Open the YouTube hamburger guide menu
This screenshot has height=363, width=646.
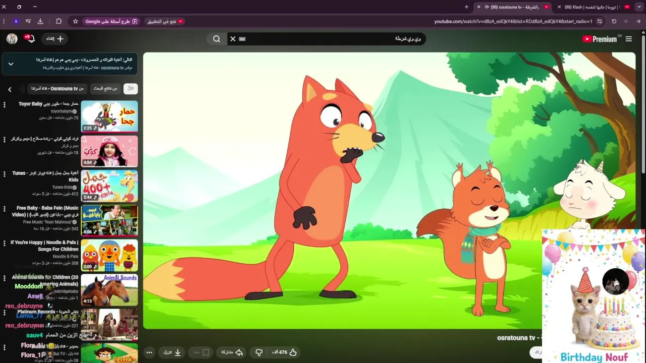point(629,39)
